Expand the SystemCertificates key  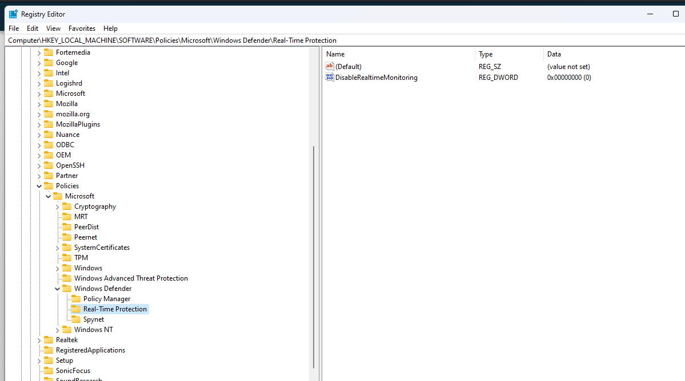click(57, 248)
